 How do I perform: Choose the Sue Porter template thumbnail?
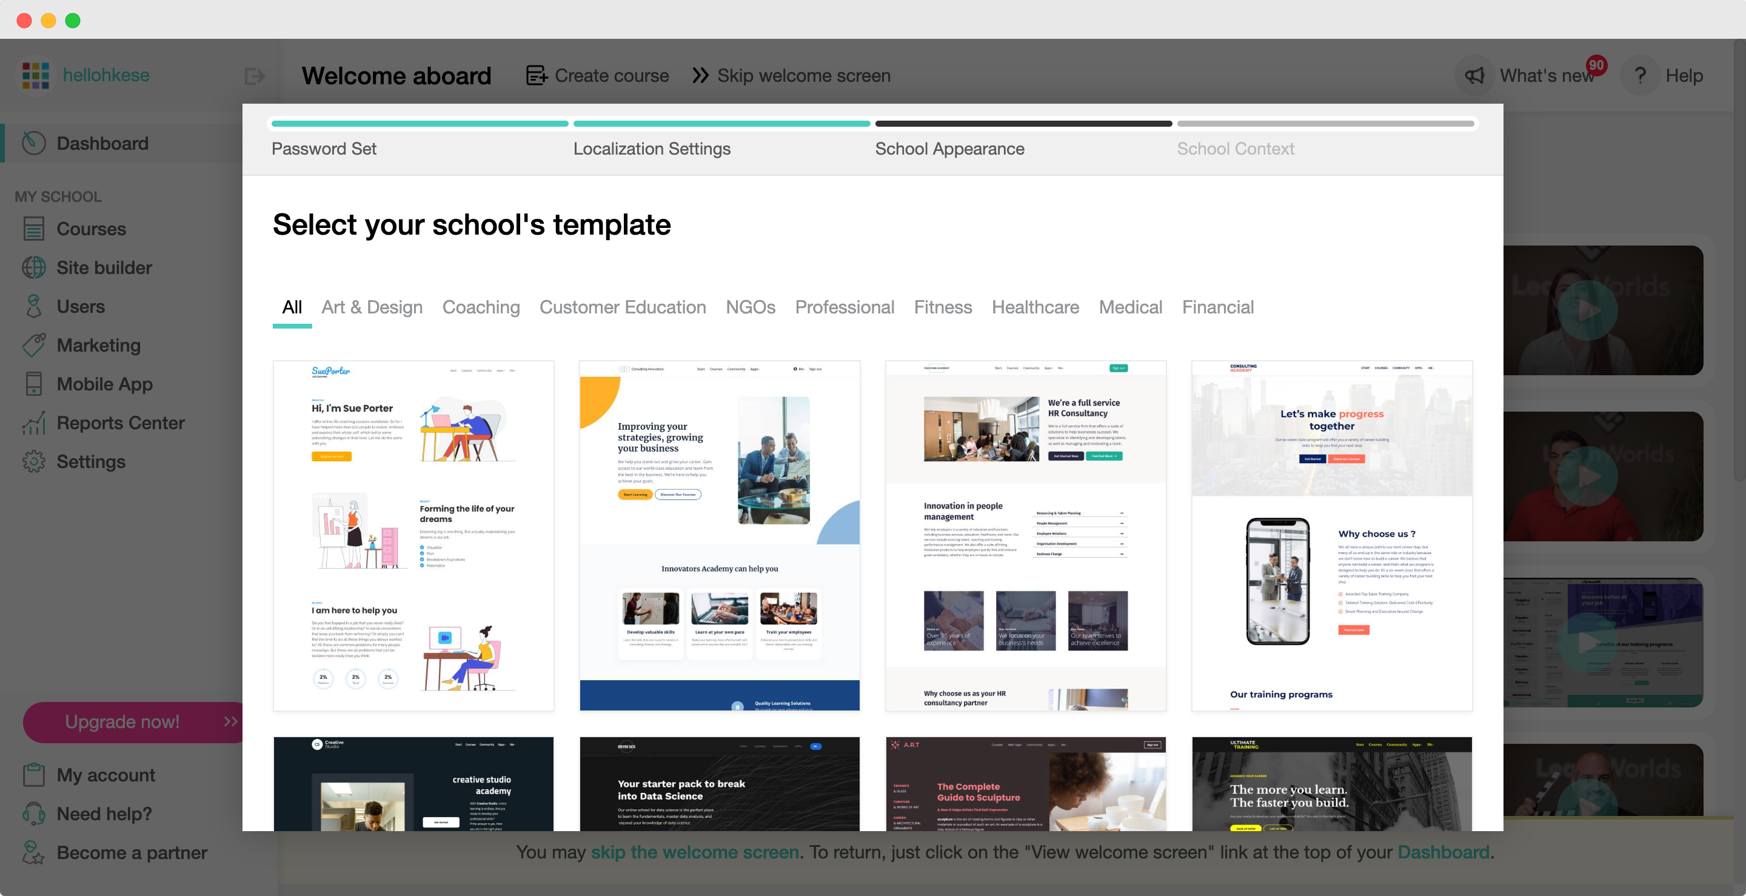point(413,535)
